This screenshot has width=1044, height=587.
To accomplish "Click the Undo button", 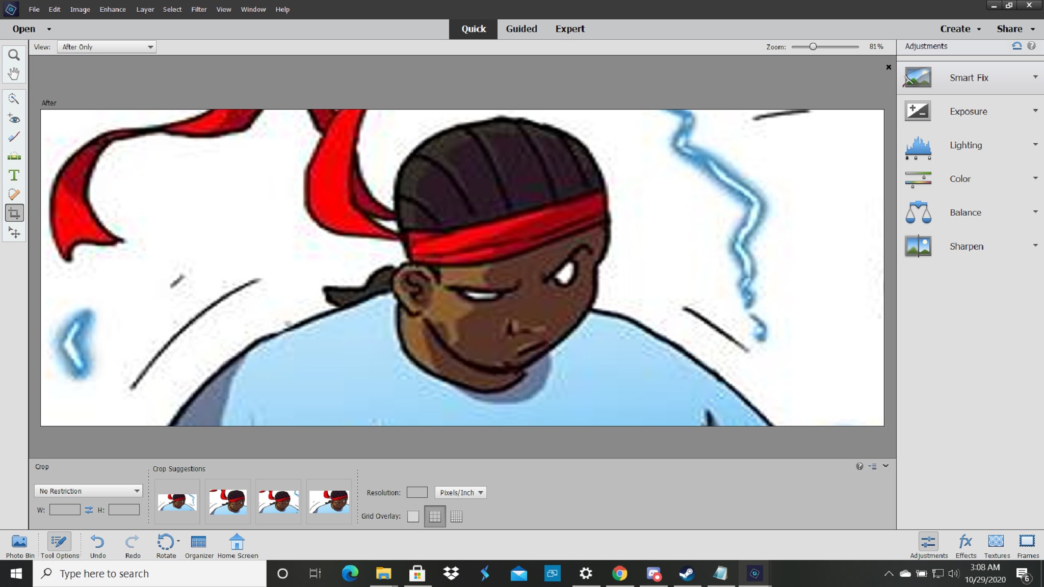I will pyautogui.click(x=97, y=546).
